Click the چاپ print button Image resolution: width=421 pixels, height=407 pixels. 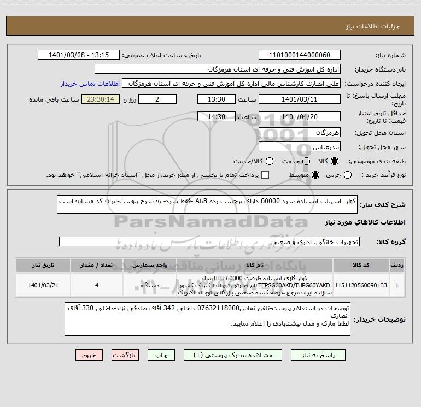161,355
